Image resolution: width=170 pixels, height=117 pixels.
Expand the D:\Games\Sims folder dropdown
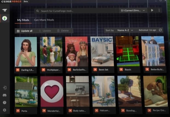[133, 10]
